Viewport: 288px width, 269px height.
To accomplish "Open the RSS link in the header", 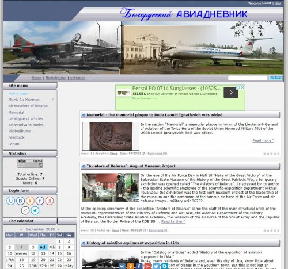I will pyautogui.click(x=278, y=3).
